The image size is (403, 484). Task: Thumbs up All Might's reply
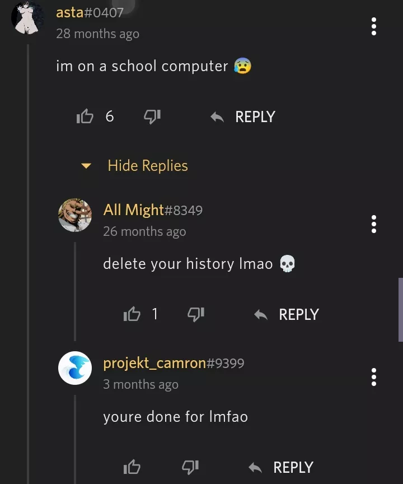132,314
